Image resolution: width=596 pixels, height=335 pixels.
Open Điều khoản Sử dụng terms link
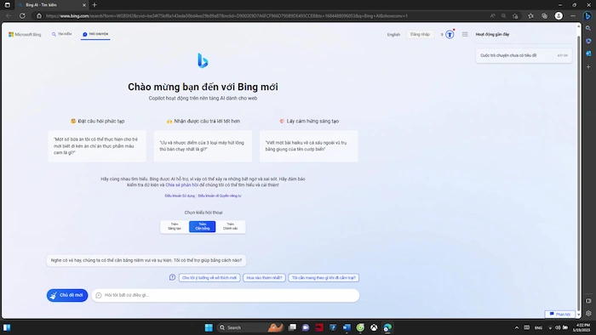180,196
